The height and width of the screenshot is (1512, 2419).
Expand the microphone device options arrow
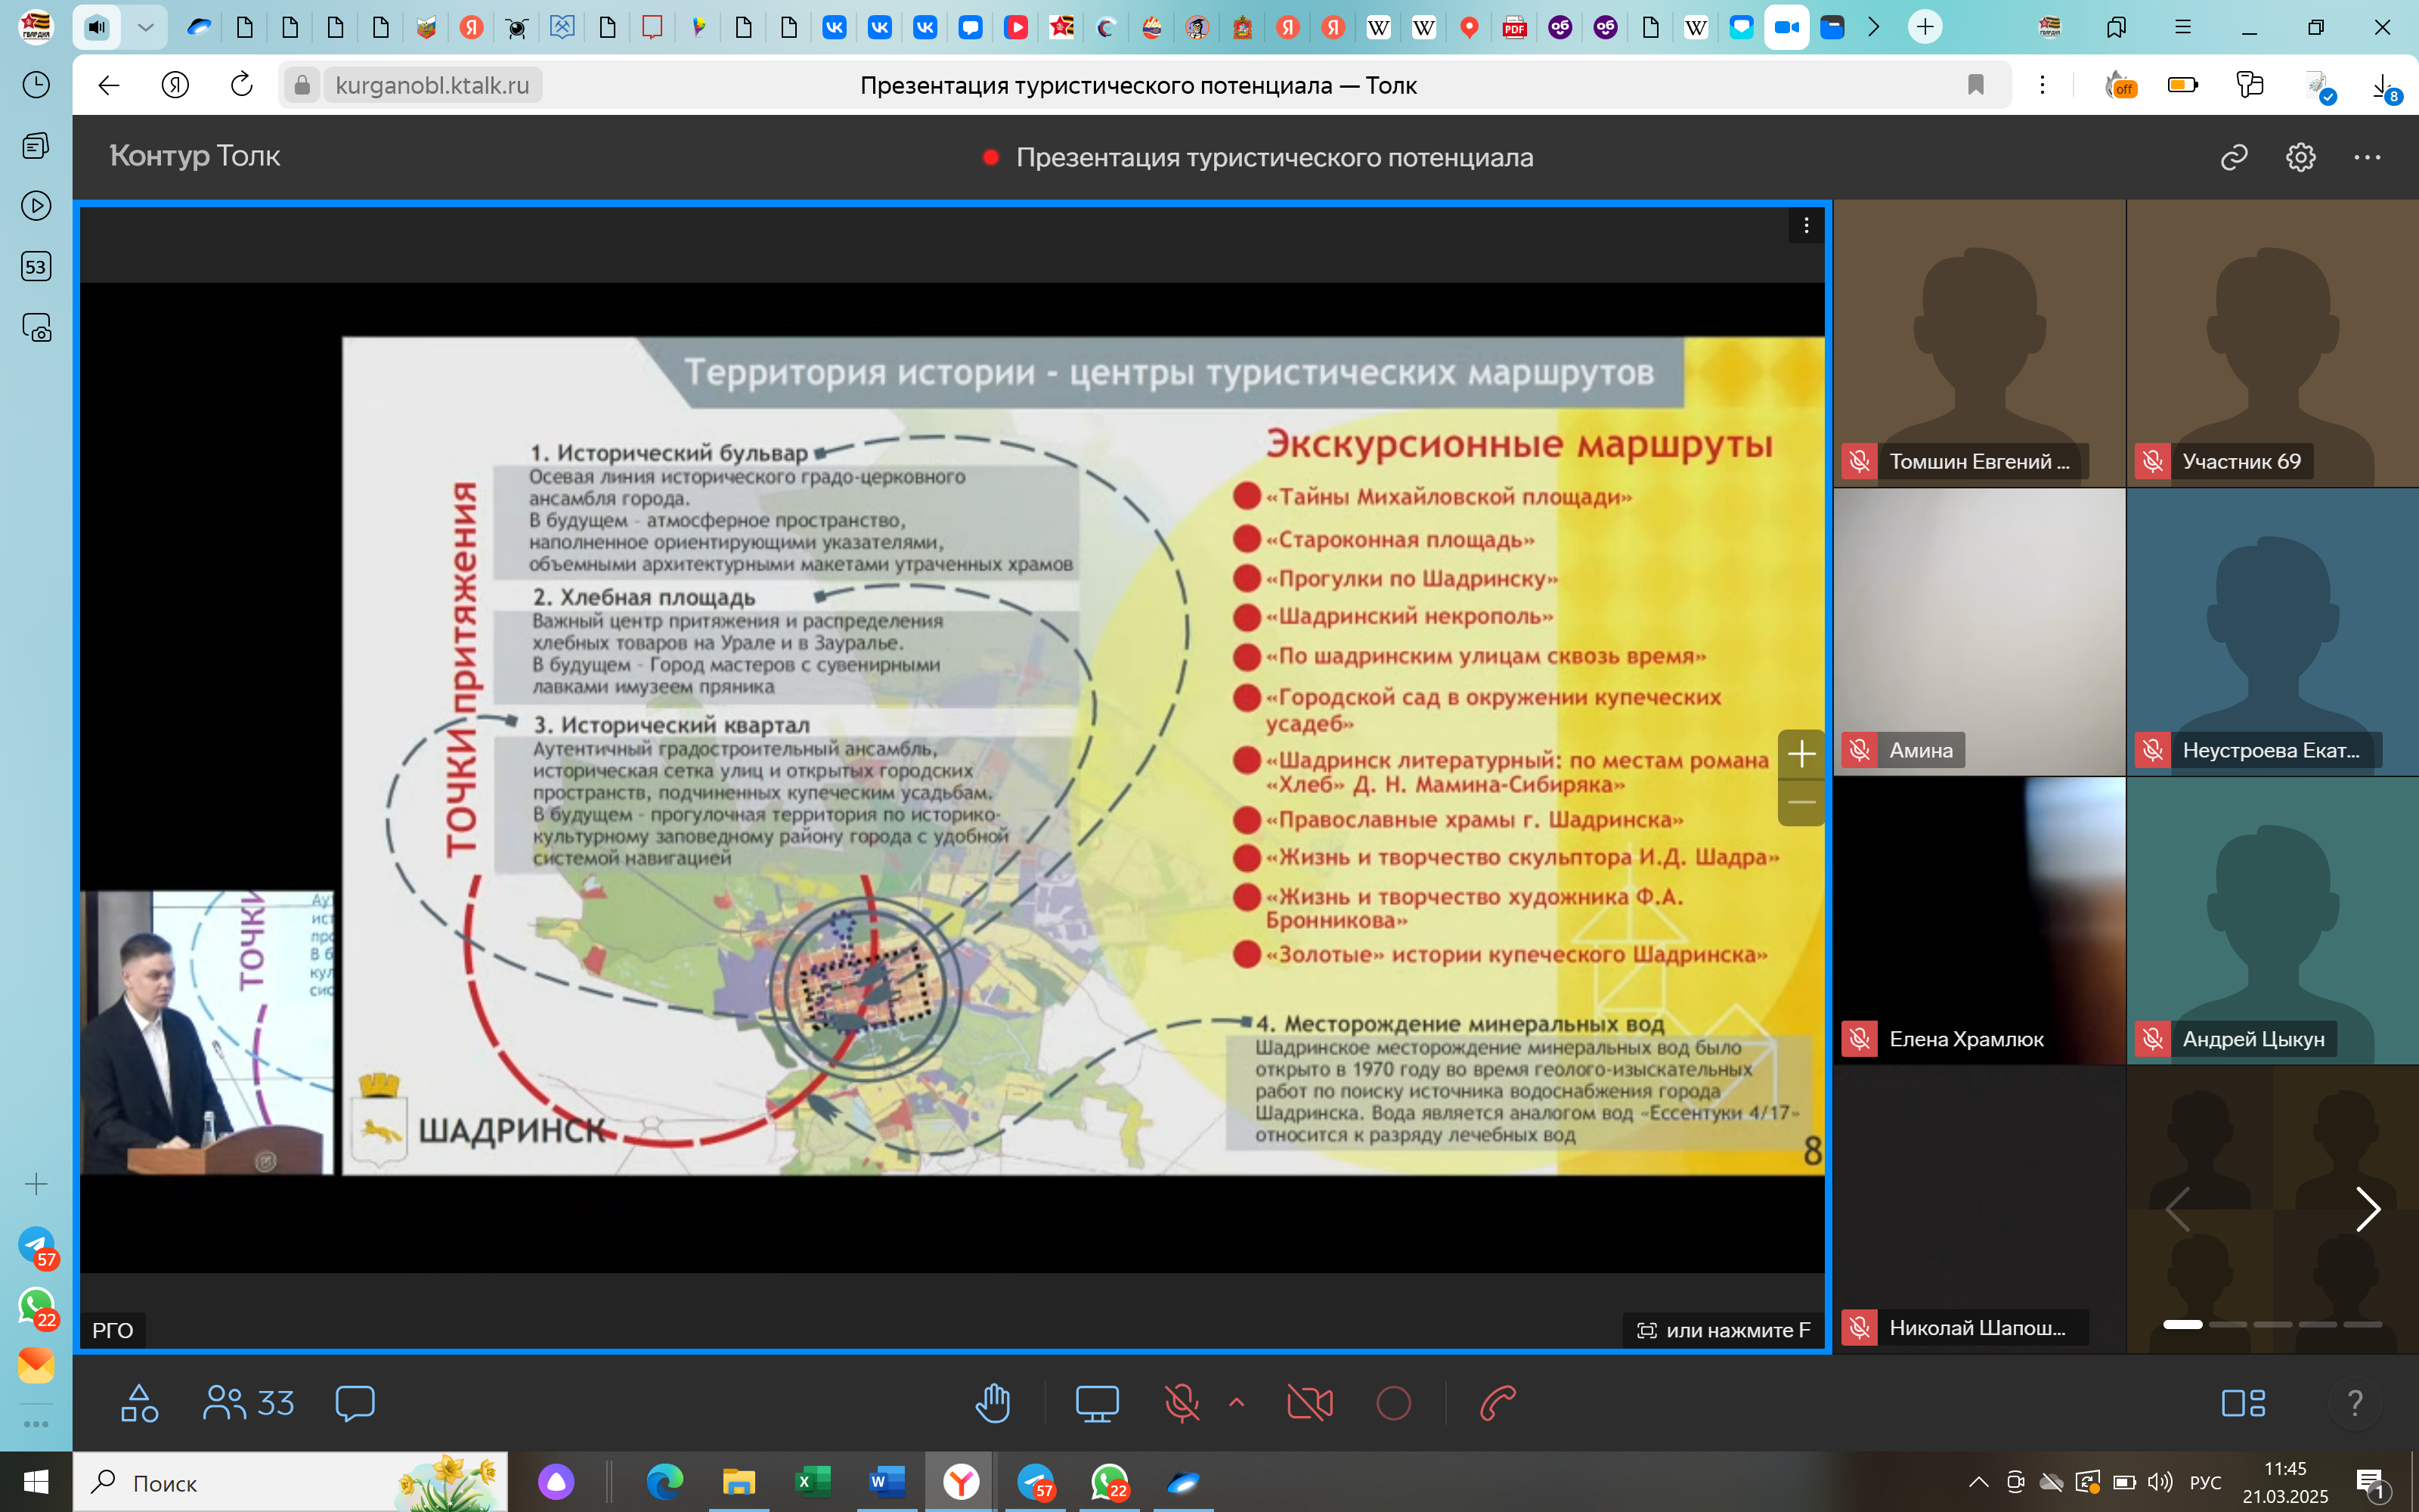click(x=1237, y=1402)
